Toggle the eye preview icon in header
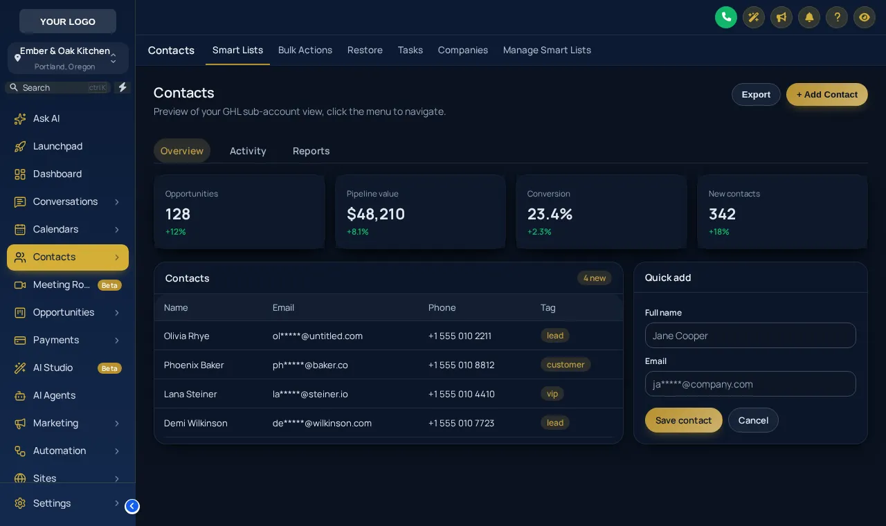The image size is (886, 526). (865, 17)
